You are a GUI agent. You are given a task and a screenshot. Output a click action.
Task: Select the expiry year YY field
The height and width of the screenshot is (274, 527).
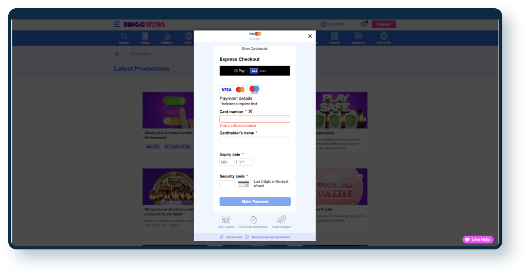pyautogui.click(x=245, y=162)
